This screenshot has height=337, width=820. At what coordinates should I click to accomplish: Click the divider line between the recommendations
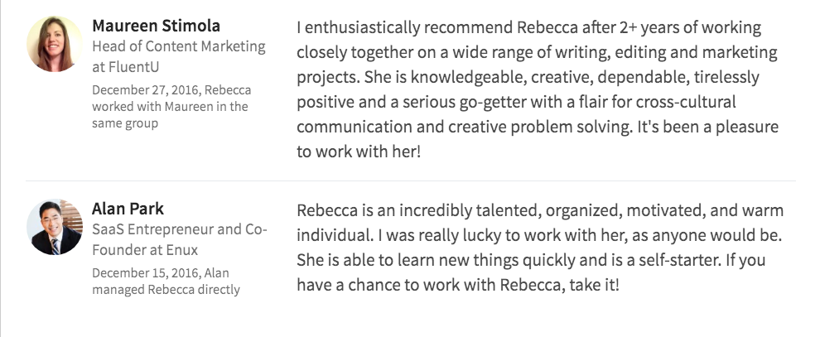point(411,181)
